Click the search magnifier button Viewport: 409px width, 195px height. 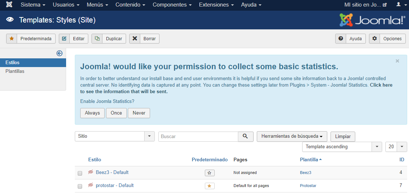tap(246, 136)
